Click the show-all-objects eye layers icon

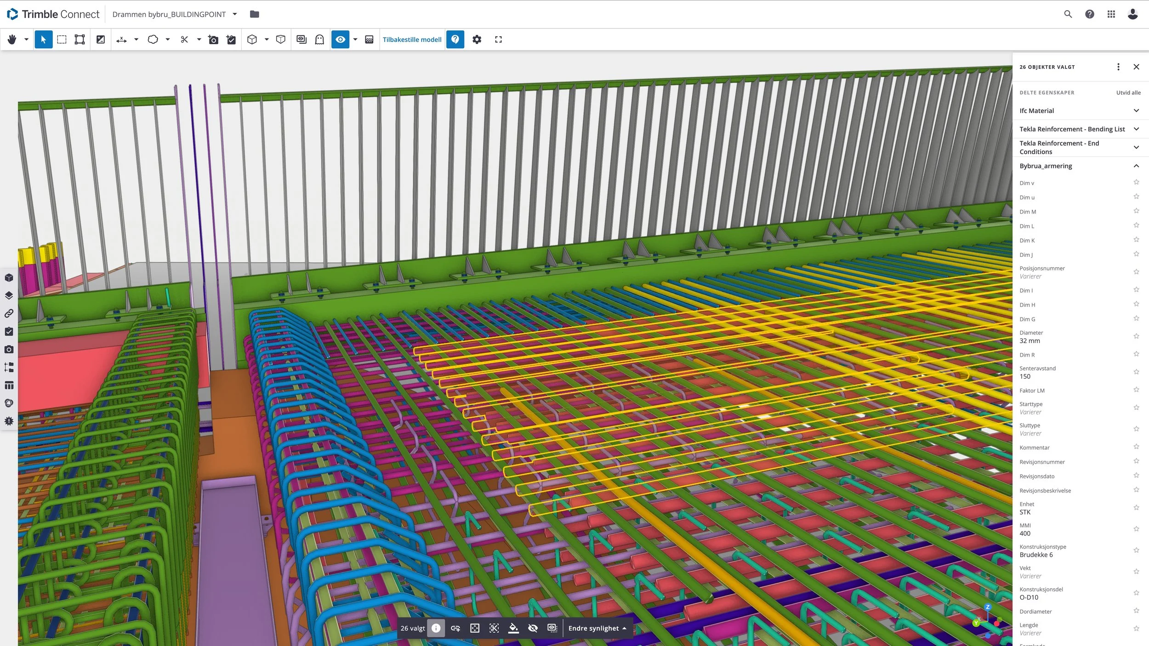[x=301, y=40]
